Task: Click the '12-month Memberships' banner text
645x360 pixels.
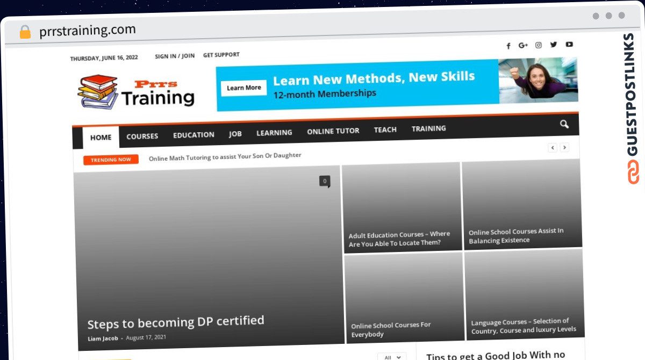Action: [325, 94]
